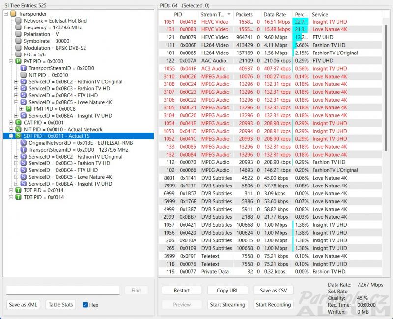Collapse the Transponder root node

[6, 14]
